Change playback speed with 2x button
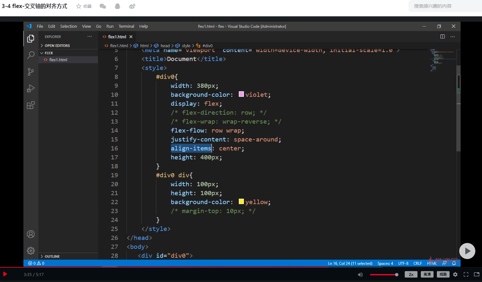Viewport: 482px width, 282px height. coord(411,274)
